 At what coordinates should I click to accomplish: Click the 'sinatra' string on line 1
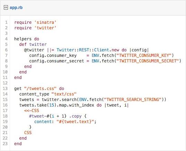pyautogui.click(x=45, y=22)
